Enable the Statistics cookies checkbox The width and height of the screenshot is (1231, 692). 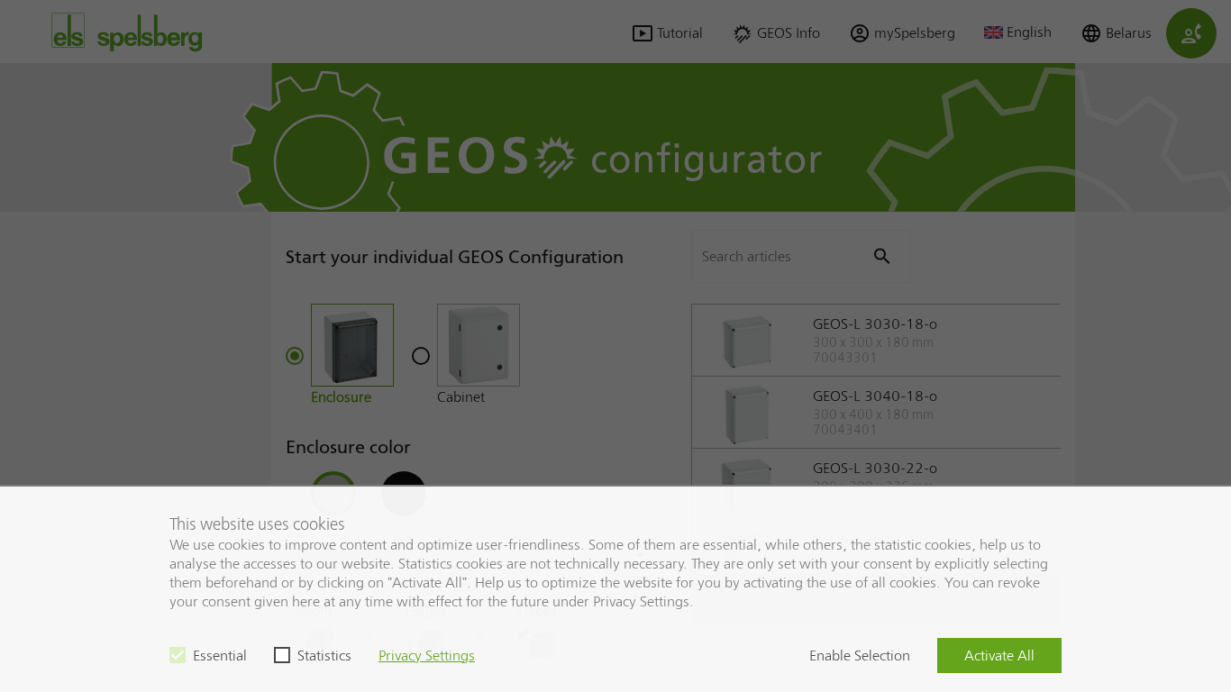click(x=282, y=655)
